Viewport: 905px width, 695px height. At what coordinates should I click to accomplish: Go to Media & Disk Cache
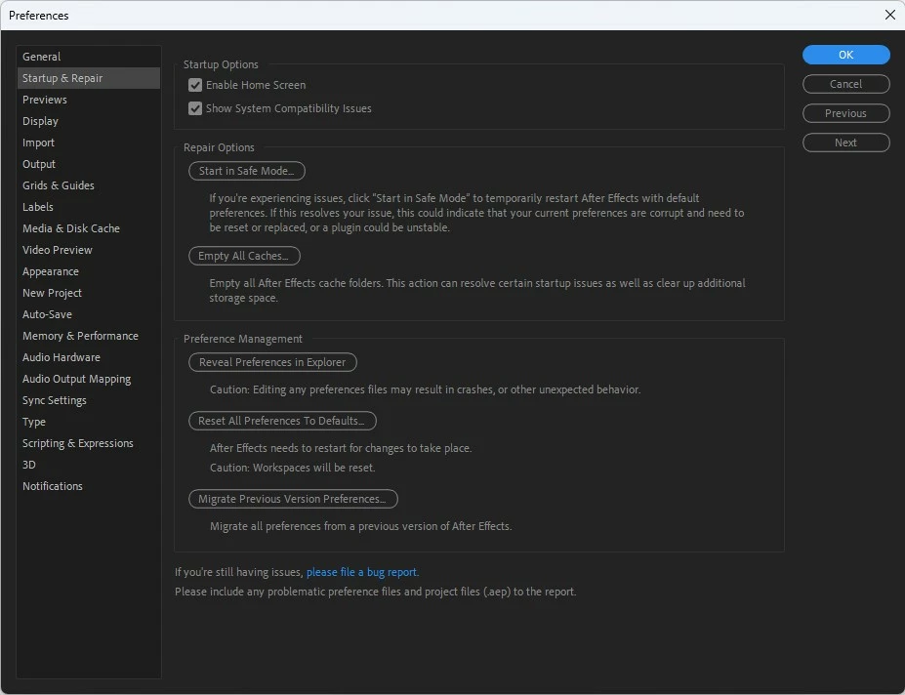coord(88,228)
